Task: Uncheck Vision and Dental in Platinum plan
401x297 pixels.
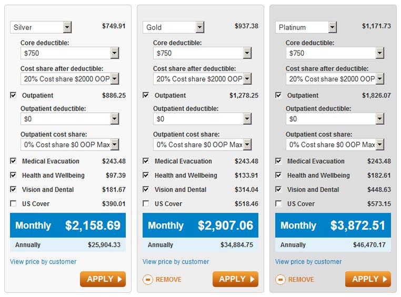Action: coord(278,189)
